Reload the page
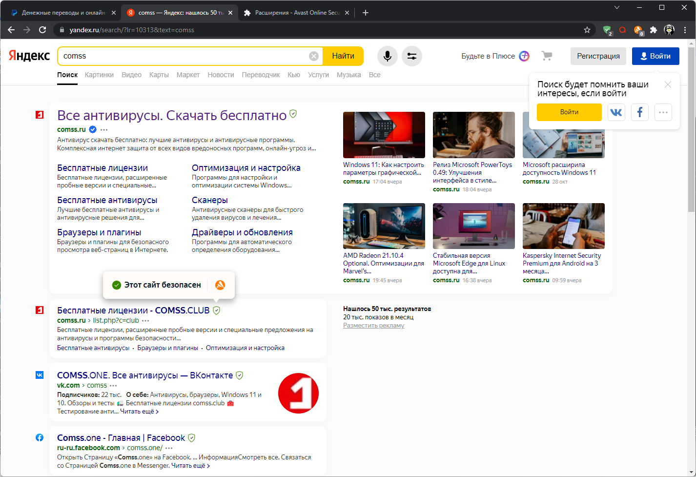The image size is (696, 477). tap(42, 30)
